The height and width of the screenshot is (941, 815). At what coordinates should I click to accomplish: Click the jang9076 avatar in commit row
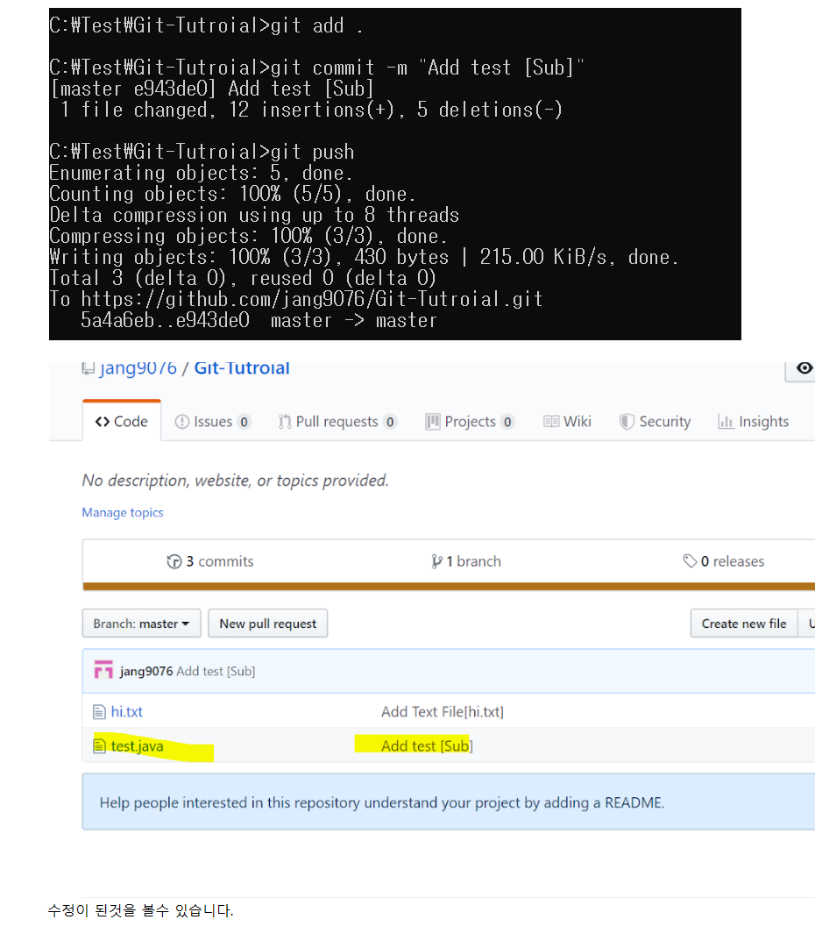(x=103, y=670)
